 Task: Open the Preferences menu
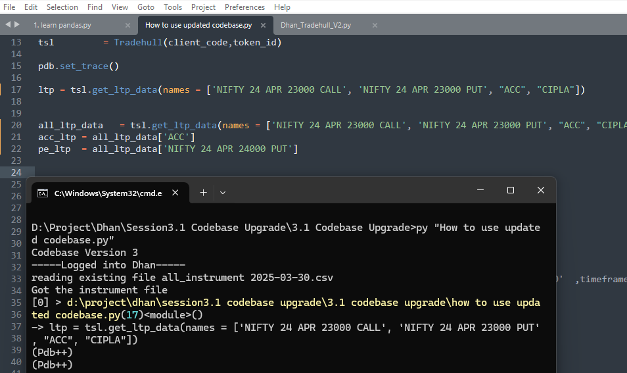pos(244,7)
